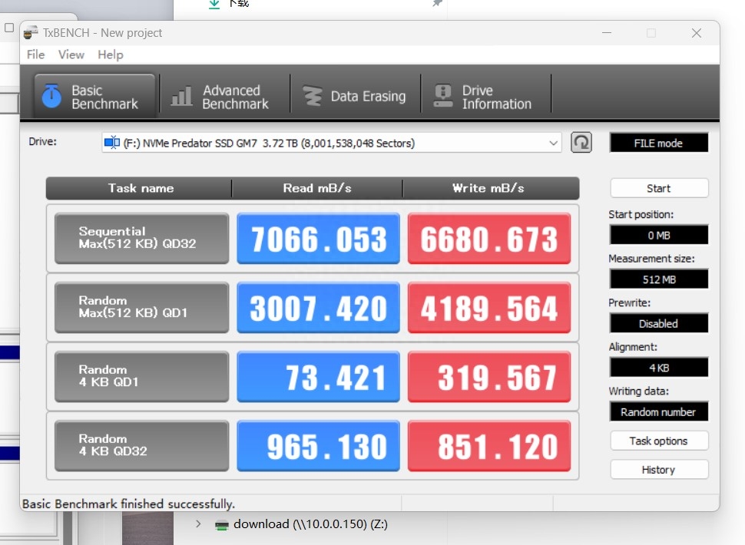
Task: Click read result 965.130
Action: [318, 446]
